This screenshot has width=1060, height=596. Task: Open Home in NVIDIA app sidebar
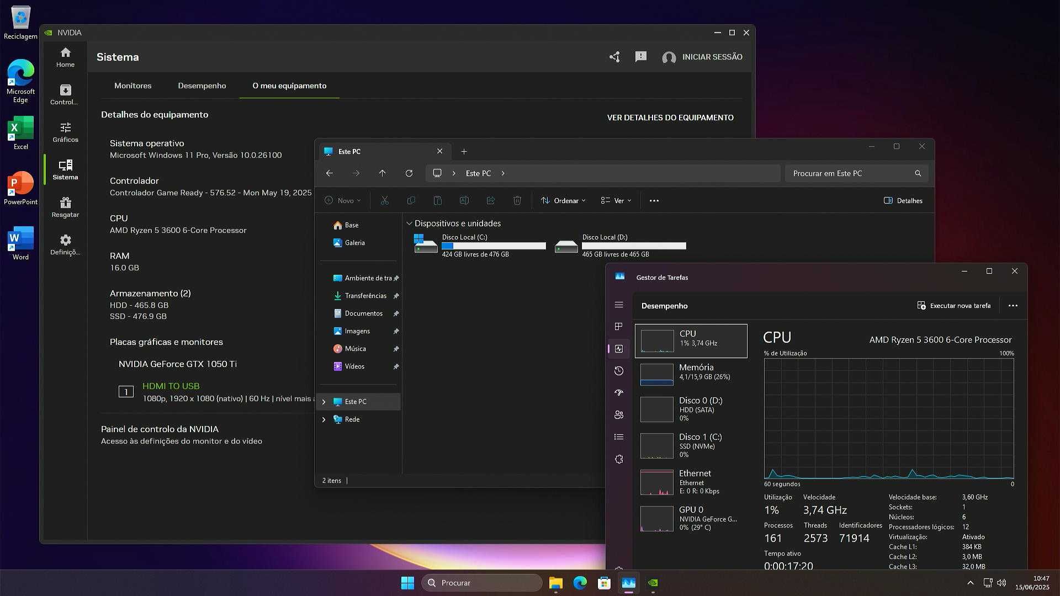(65, 57)
